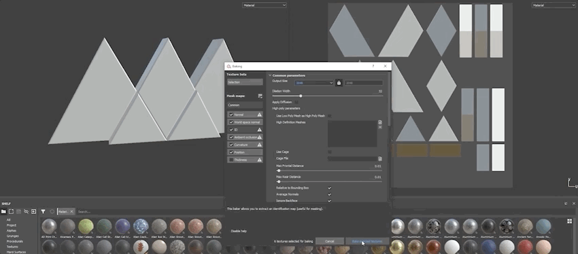Browse for a Cage File icon
Image resolution: width=578 pixels, height=254 pixels.
tap(380, 159)
